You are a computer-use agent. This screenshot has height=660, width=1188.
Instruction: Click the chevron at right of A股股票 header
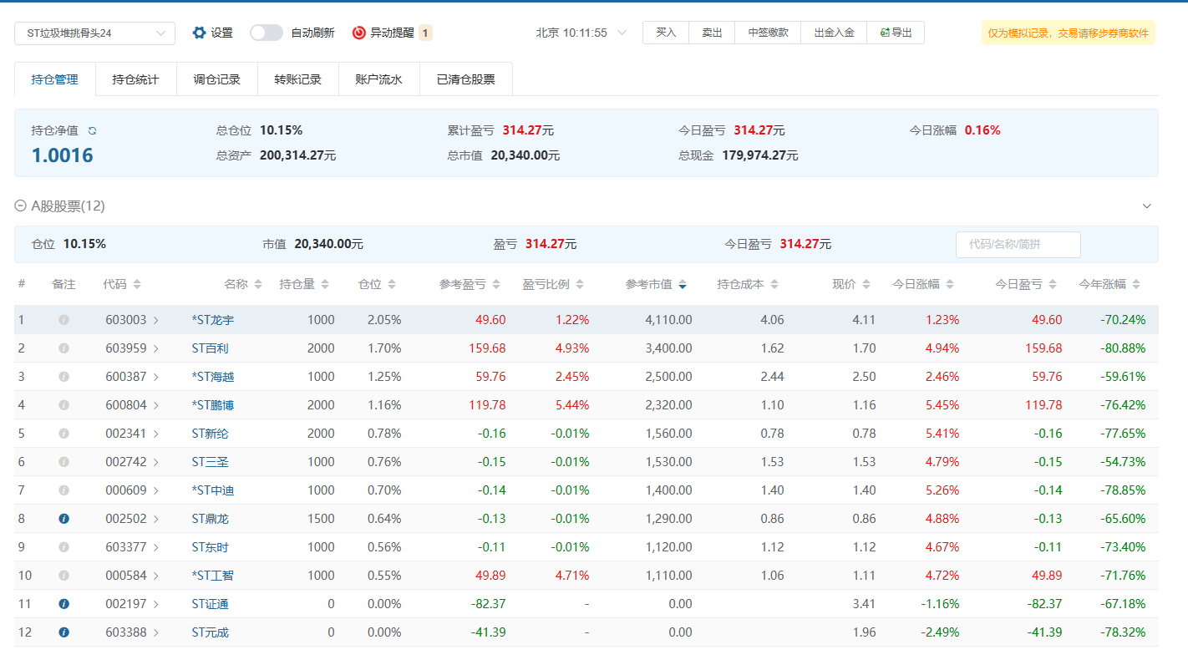1147,206
